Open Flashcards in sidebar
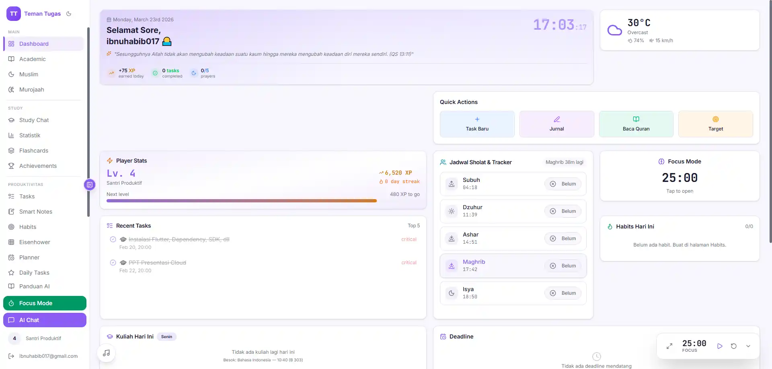Viewport: 772px width, 369px height. (x=34, y=151)
